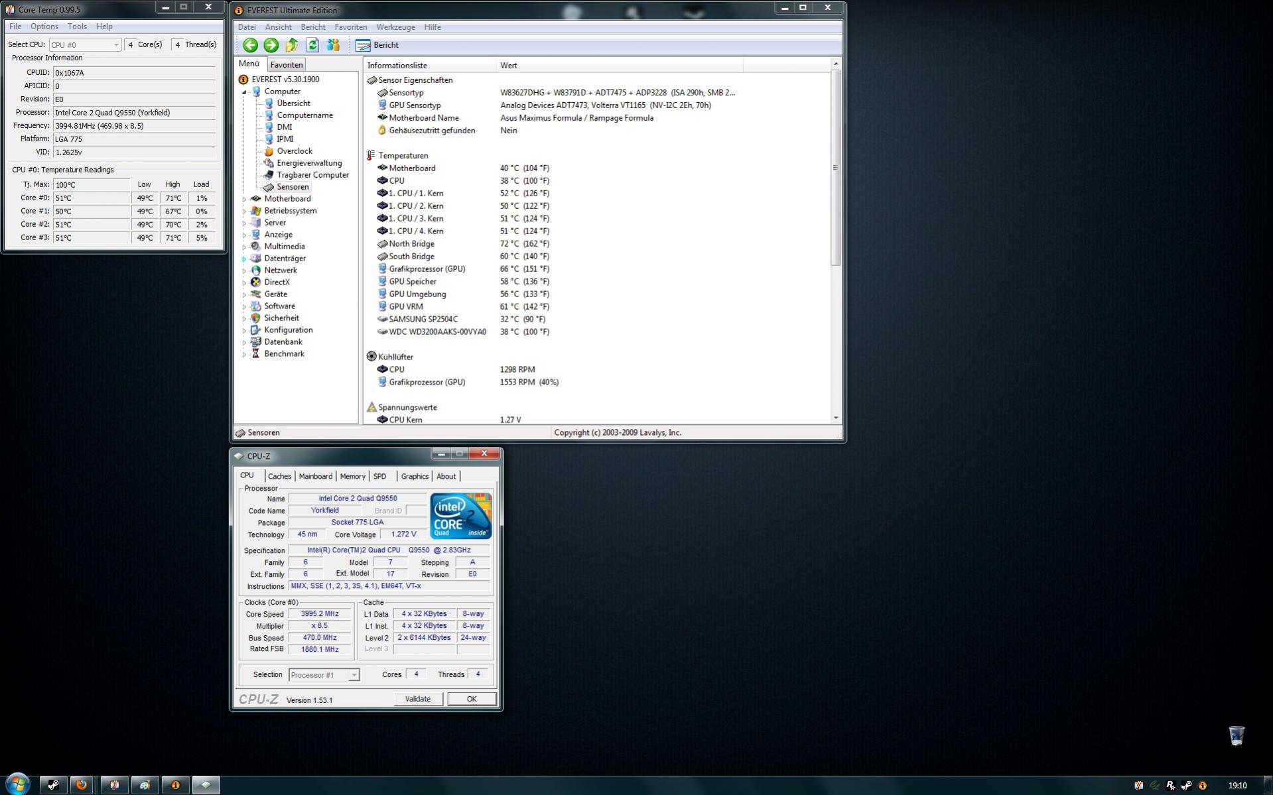Image resolution: width=1273 pixels, height=795 pixels.
Task: Click the Informationsliste column header
Action: tap(430, 66)
